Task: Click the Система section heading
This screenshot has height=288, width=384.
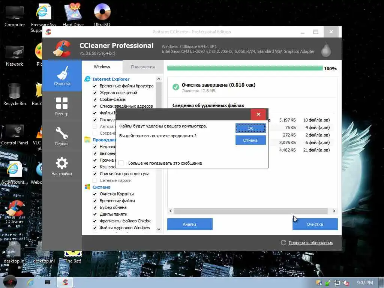Action: click(101, 187)
